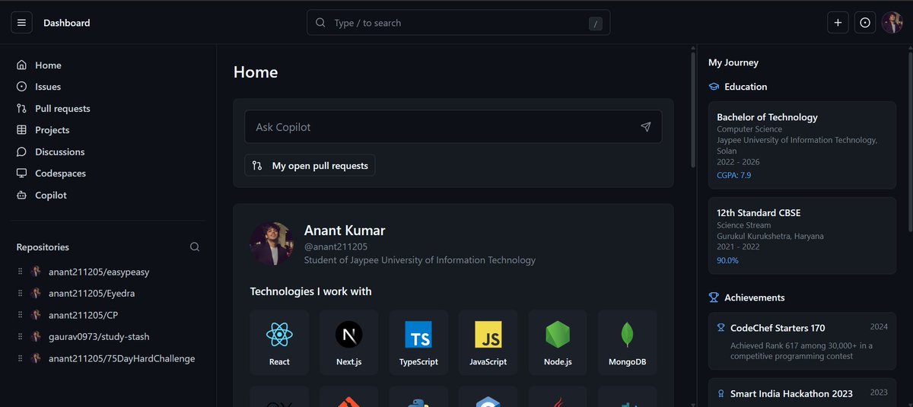Click the Achievements trophy icon
This screenshot has height=407, width=913.
click(714, 297)
